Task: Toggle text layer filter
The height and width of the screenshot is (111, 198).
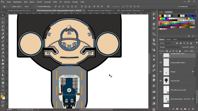Action: (x=184, y=43)
